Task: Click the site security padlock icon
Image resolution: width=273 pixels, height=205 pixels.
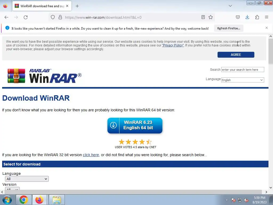Action: point(60,17)
